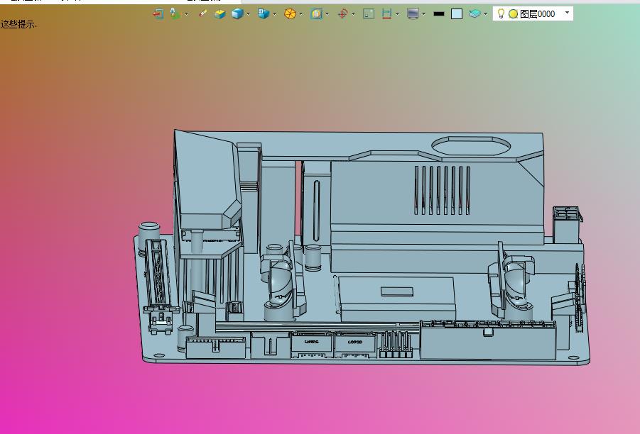Screen dimensions: 640x434
Task: Click the 这些提示. prompt text
Action: [18, 24]
